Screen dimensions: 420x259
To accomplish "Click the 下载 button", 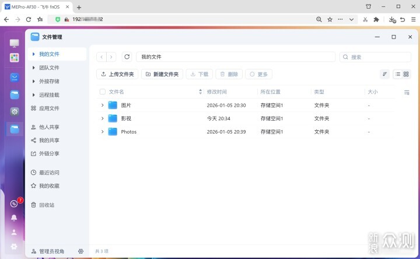I will (199, 74).
